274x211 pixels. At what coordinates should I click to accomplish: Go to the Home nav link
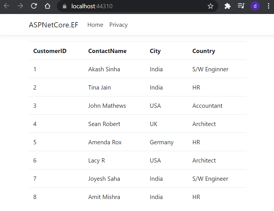tap(95, 25)
